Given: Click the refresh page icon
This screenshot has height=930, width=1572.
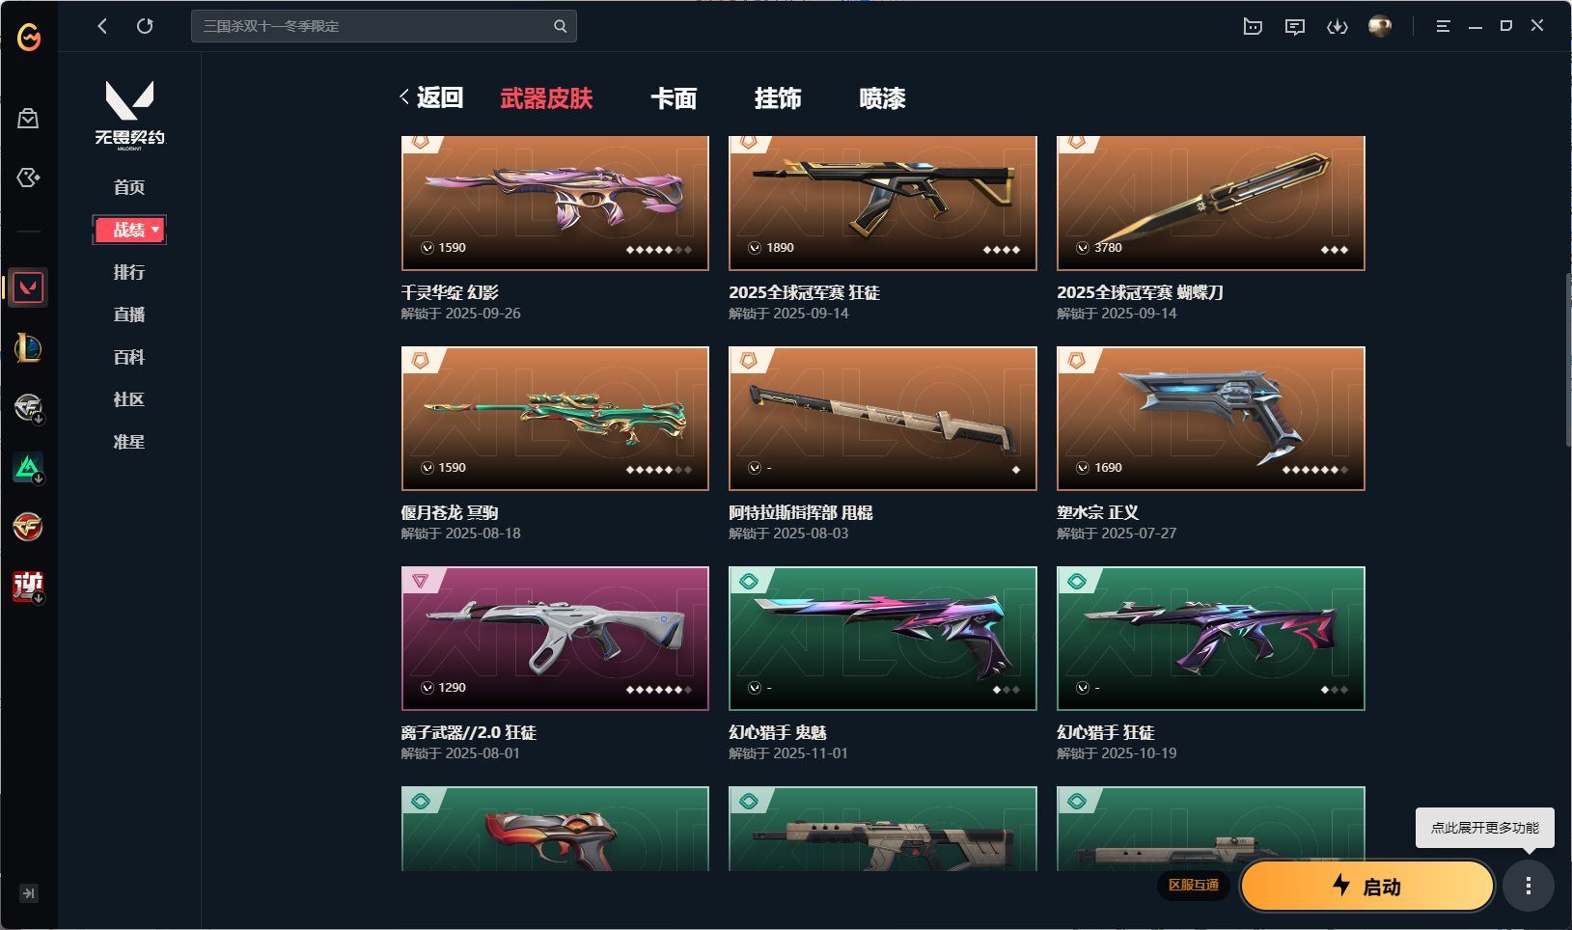Looking at the screenshot, I should [145, 26].
